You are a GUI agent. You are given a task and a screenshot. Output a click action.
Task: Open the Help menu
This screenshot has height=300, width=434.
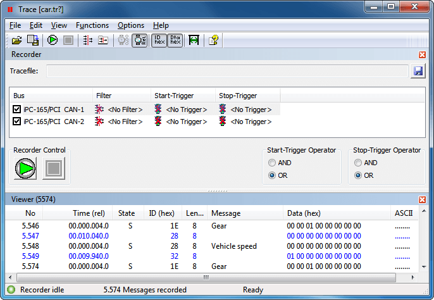[161, 25]
